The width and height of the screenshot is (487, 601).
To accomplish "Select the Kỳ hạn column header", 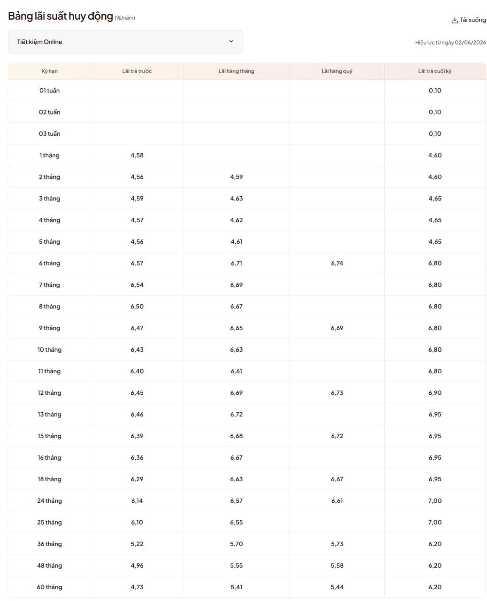I will [49, 71].
